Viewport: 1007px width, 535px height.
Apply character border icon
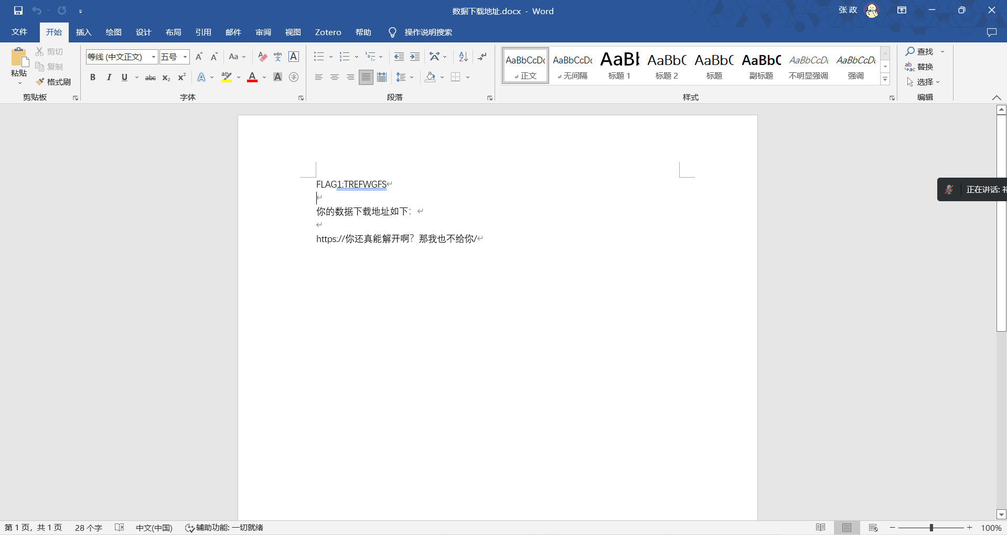(294, 57)
